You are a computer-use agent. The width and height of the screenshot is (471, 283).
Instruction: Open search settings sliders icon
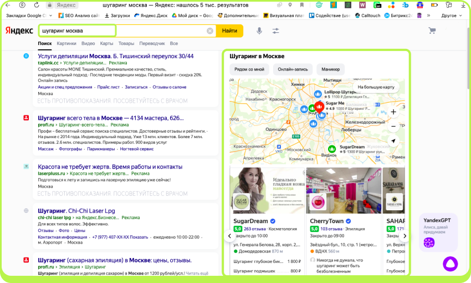click(x=275, y=31)
